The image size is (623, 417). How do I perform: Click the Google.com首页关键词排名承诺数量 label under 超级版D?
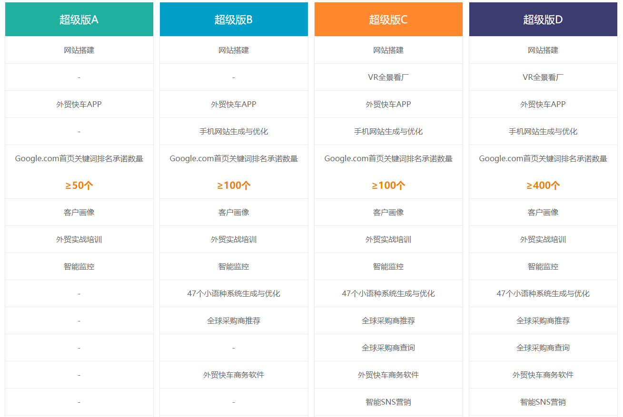(x=543, y=158)
